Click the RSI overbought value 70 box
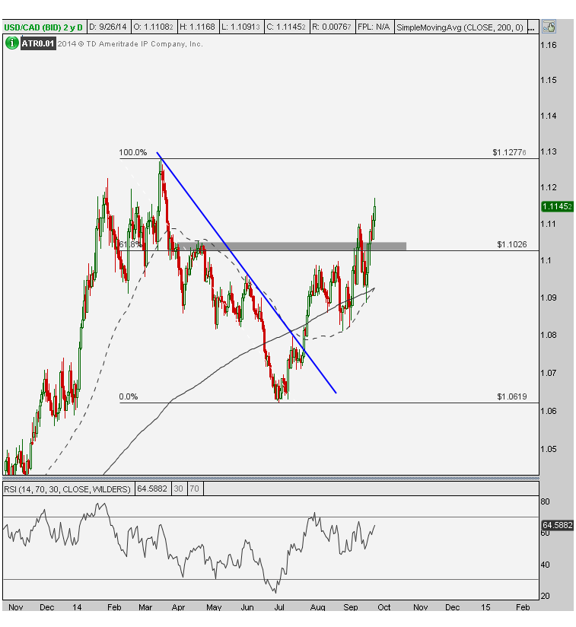The width and height of the screenshot is (576, 627). pyautogui.click(x=194, y=489)
